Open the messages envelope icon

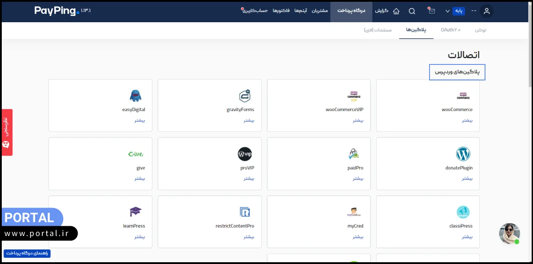point(431,11)
